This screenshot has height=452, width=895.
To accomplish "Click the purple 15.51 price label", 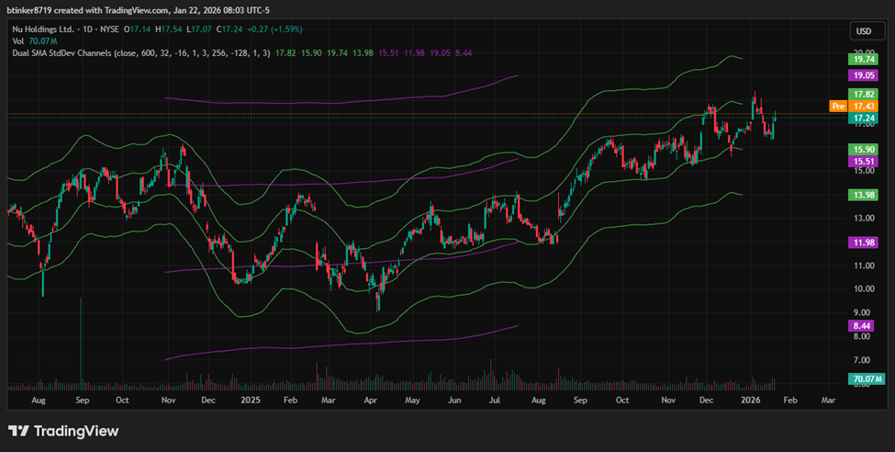I will (862, 161).
